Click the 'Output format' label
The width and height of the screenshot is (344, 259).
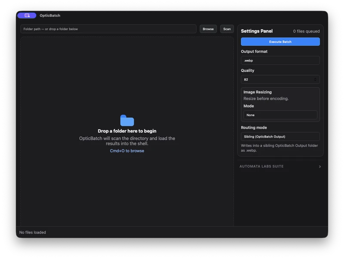click(x=254, y=51)
